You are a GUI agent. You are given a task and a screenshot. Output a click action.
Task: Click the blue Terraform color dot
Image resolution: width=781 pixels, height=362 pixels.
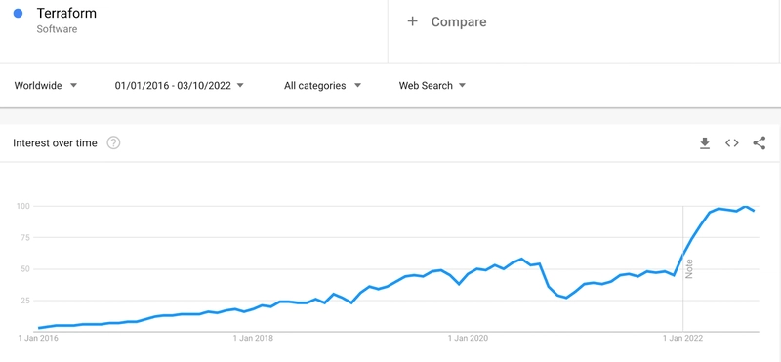coord(18,14)
